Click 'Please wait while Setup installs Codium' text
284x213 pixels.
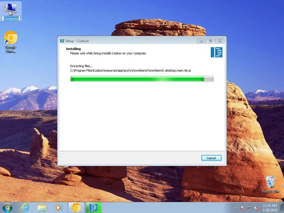point(108,53)
